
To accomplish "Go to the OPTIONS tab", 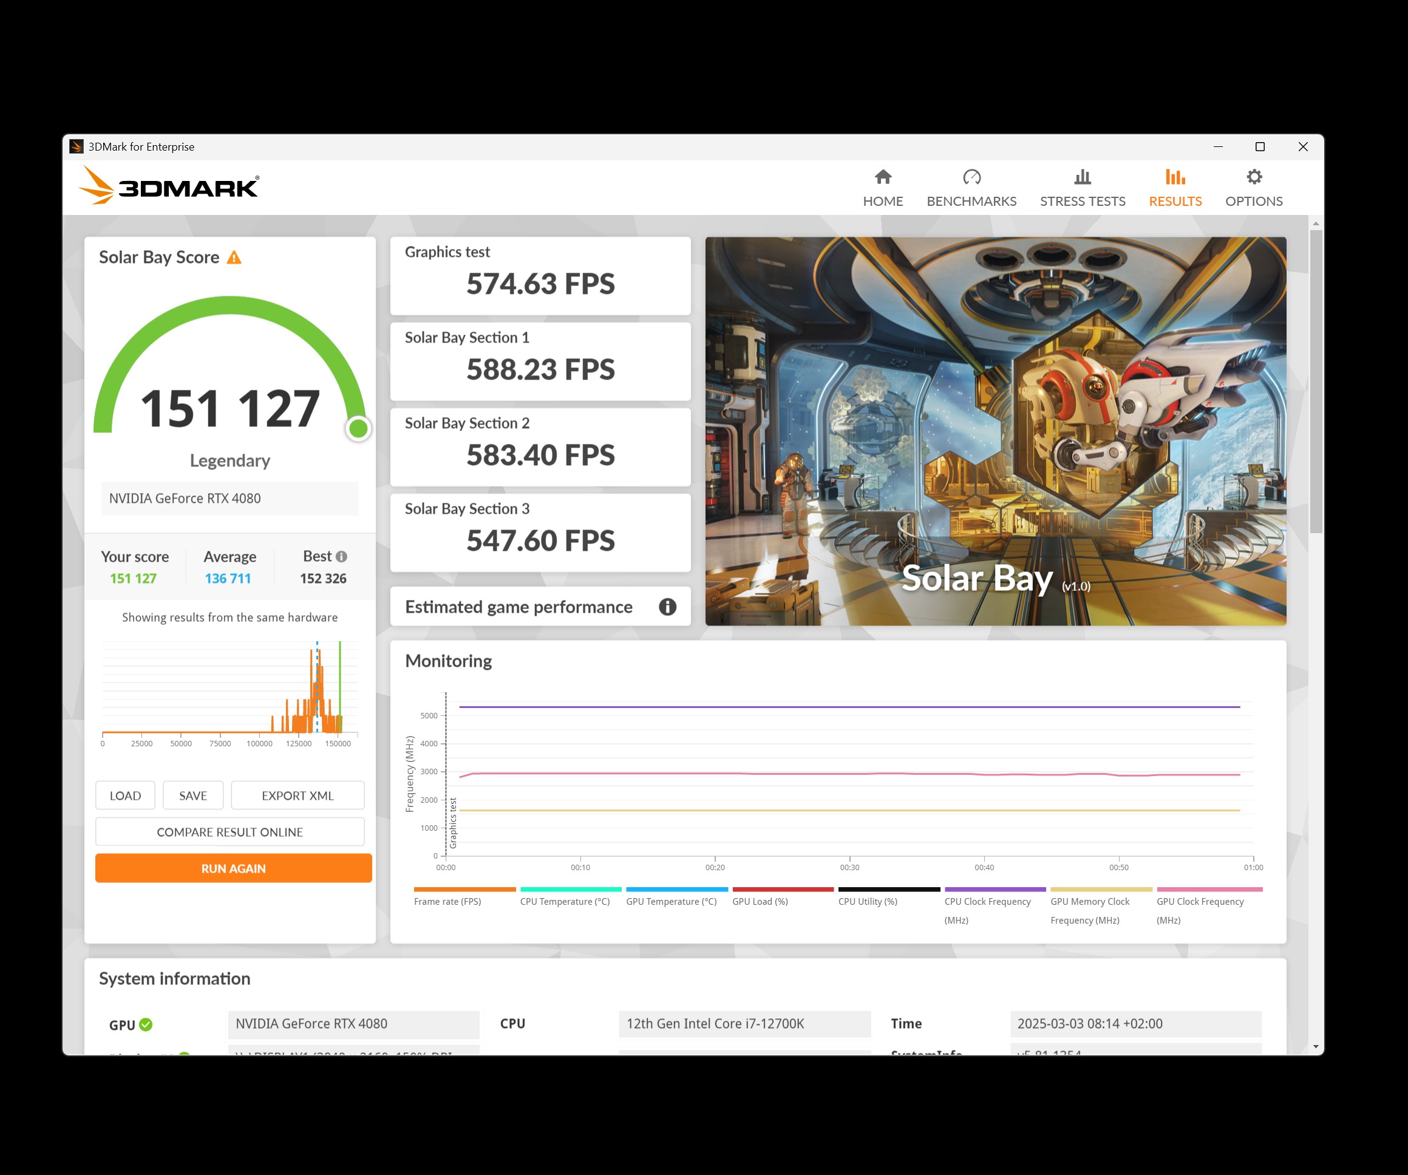I will pyautogui.click(x=1254, y=188).
